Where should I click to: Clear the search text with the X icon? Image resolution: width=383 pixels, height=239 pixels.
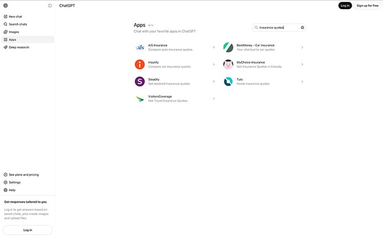302,27
